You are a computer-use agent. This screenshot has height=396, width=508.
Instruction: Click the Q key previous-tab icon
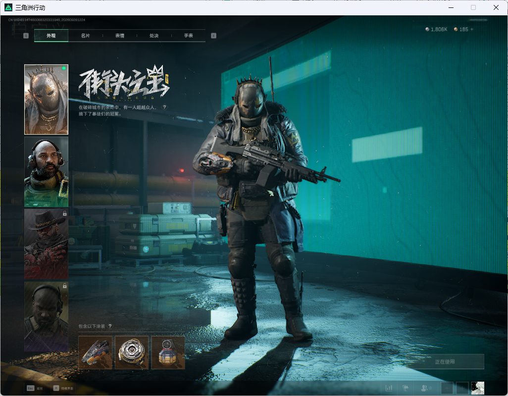[x=26, y=36]
